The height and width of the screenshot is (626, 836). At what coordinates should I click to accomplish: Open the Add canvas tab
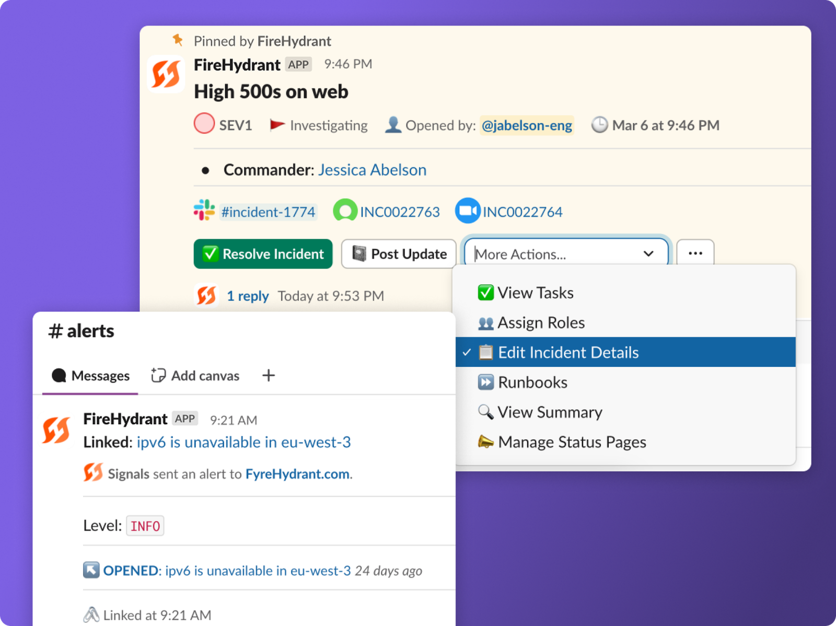tap(195, 375)
